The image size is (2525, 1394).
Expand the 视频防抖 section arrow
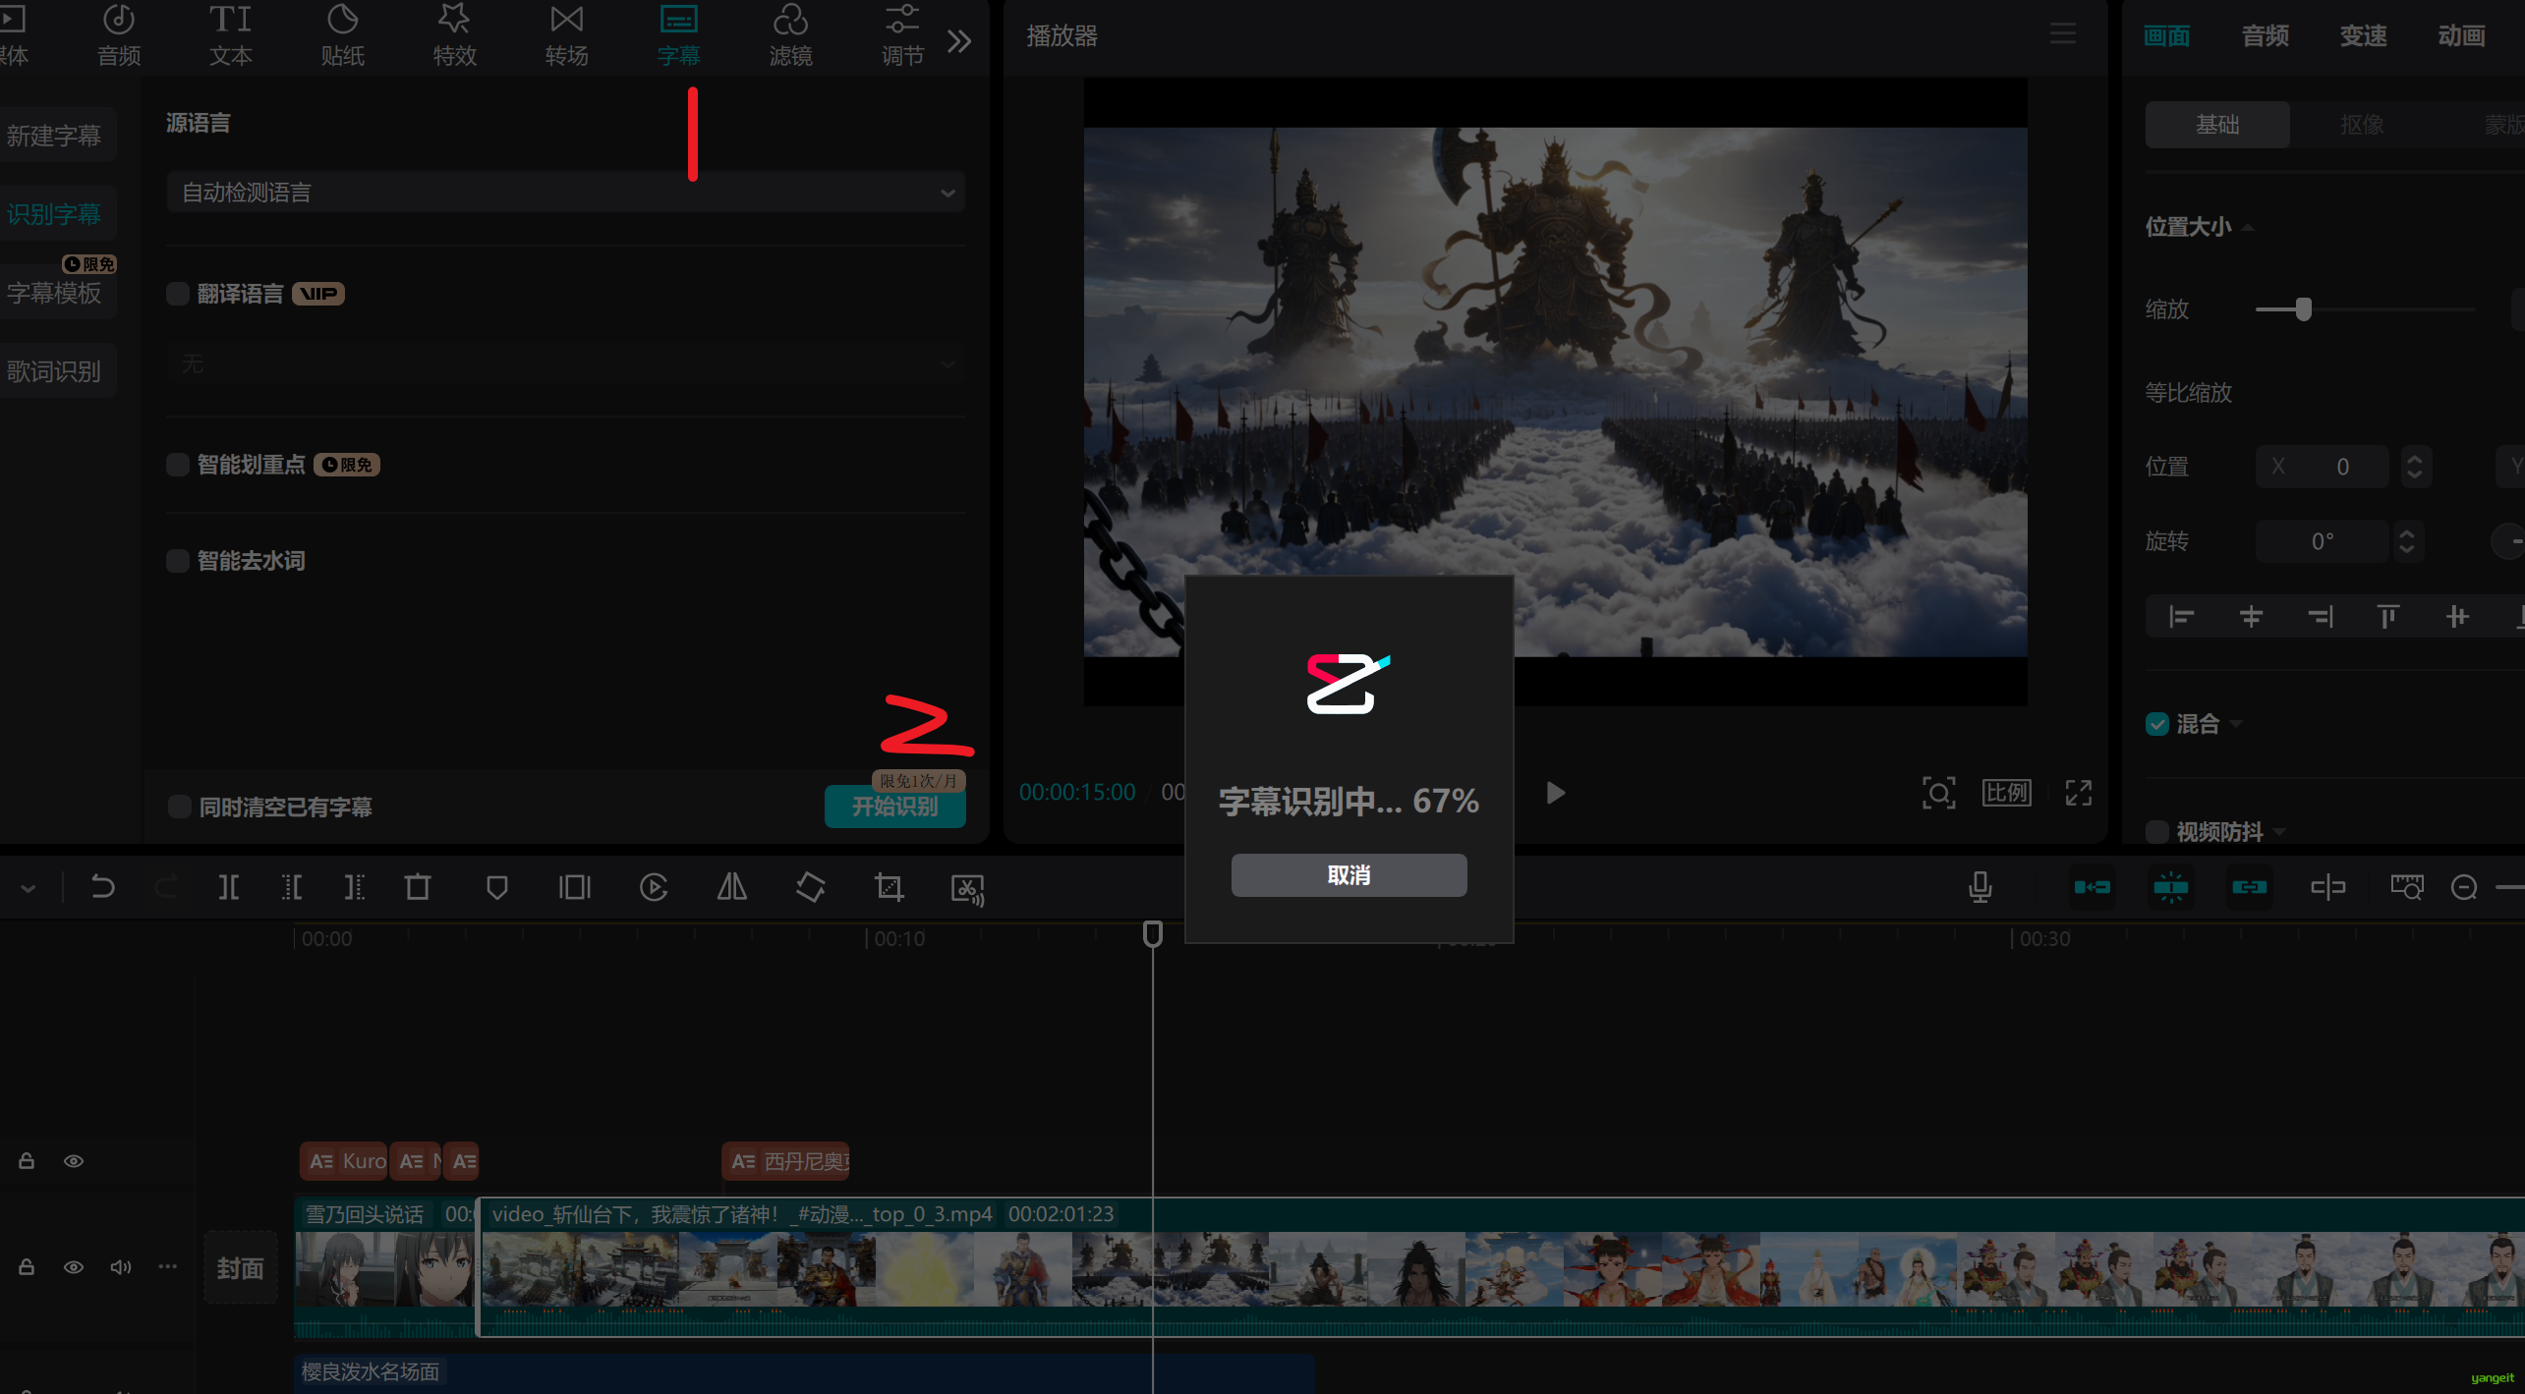coord(2279,833)
